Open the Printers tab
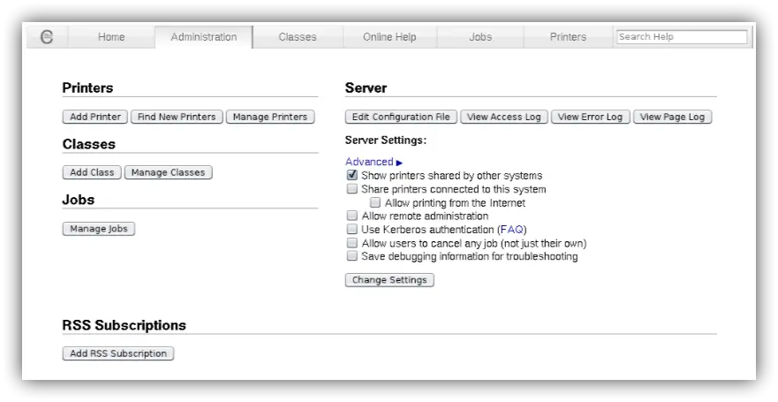The height and width of the screenshot is (402, 778). pos(568,37)
